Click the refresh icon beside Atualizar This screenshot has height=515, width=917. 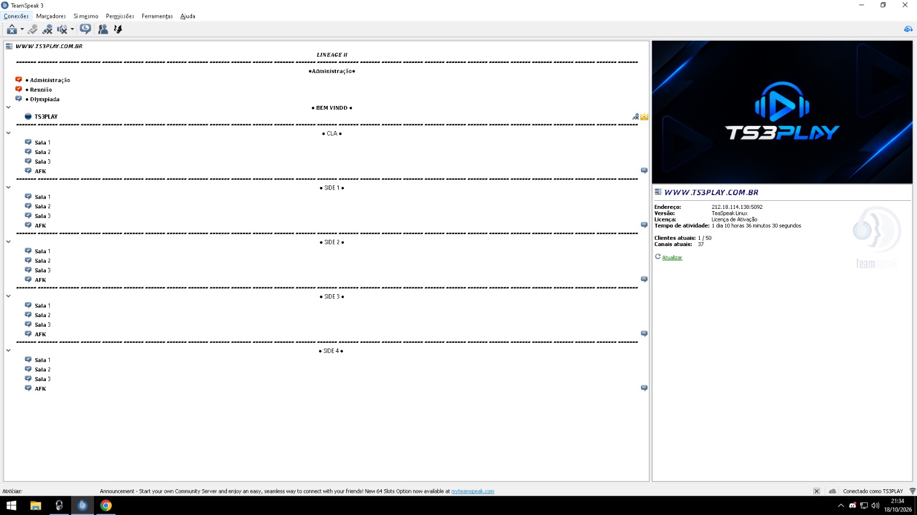coord(658,257)
